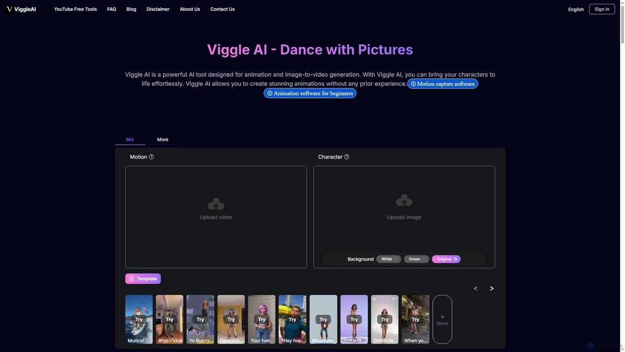Screen dimensions: 625x352
Task: Try the Dançado template
Action: [231, 319]
